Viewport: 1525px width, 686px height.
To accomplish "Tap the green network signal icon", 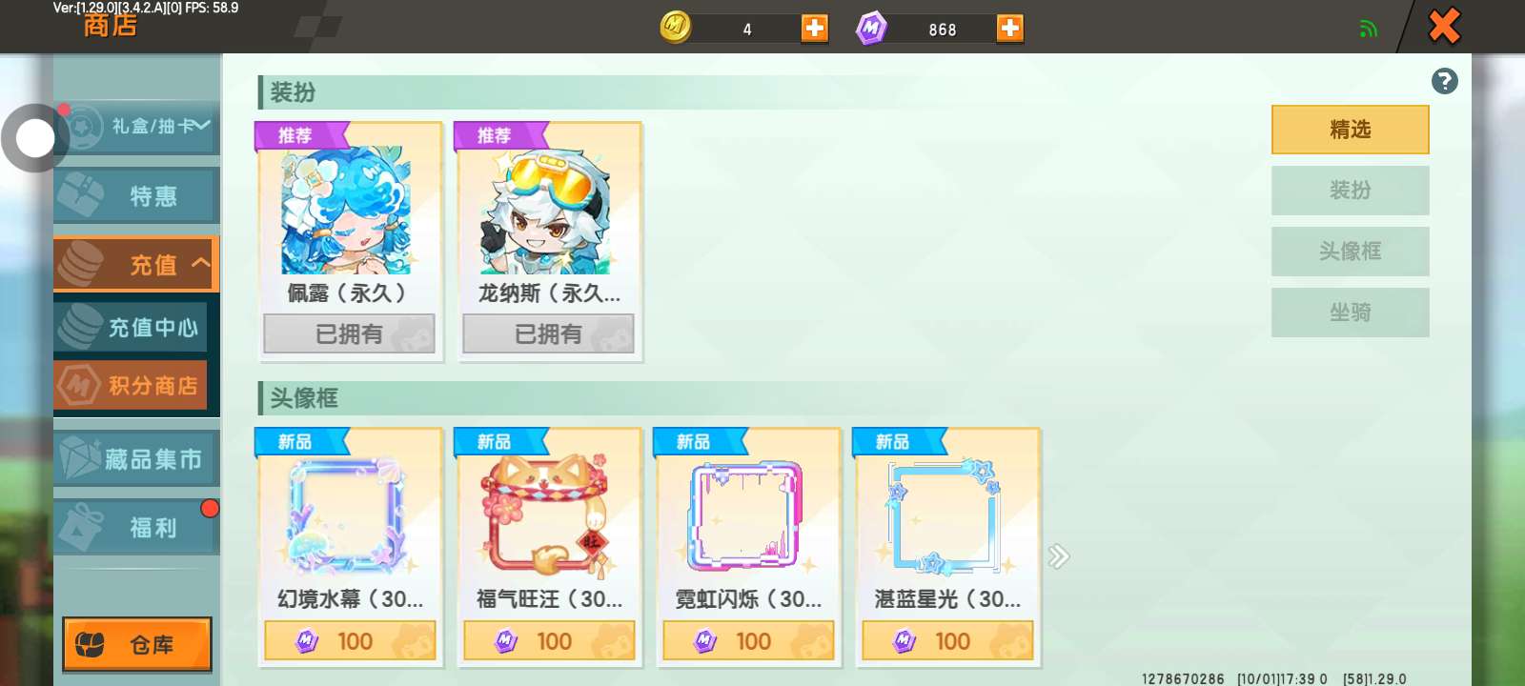I will [1369, 29].
